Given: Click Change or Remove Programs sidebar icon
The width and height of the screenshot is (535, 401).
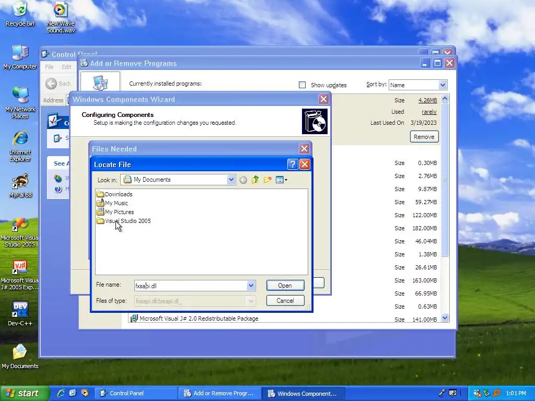Looking at the screenshot, I should 100,82.
